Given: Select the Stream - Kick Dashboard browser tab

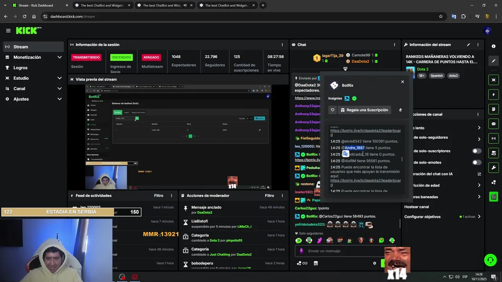Looking at the screenshot, I should [40, 5].
